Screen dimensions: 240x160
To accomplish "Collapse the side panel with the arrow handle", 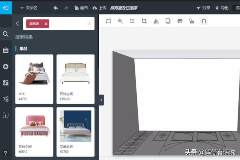I will pos(101,100).
